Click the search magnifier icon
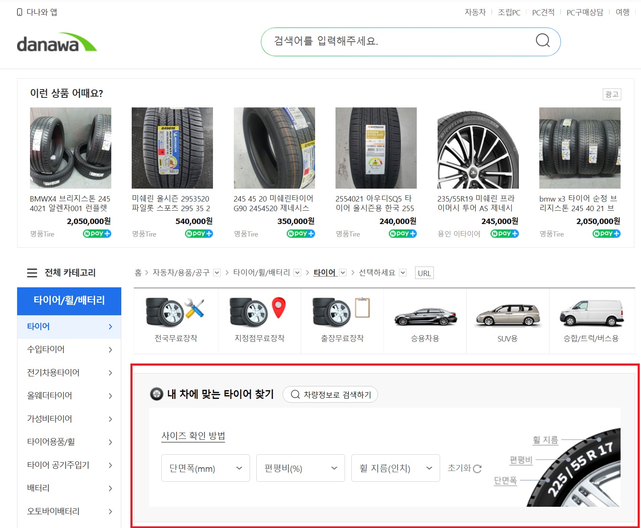 click(x=543, y=41)
